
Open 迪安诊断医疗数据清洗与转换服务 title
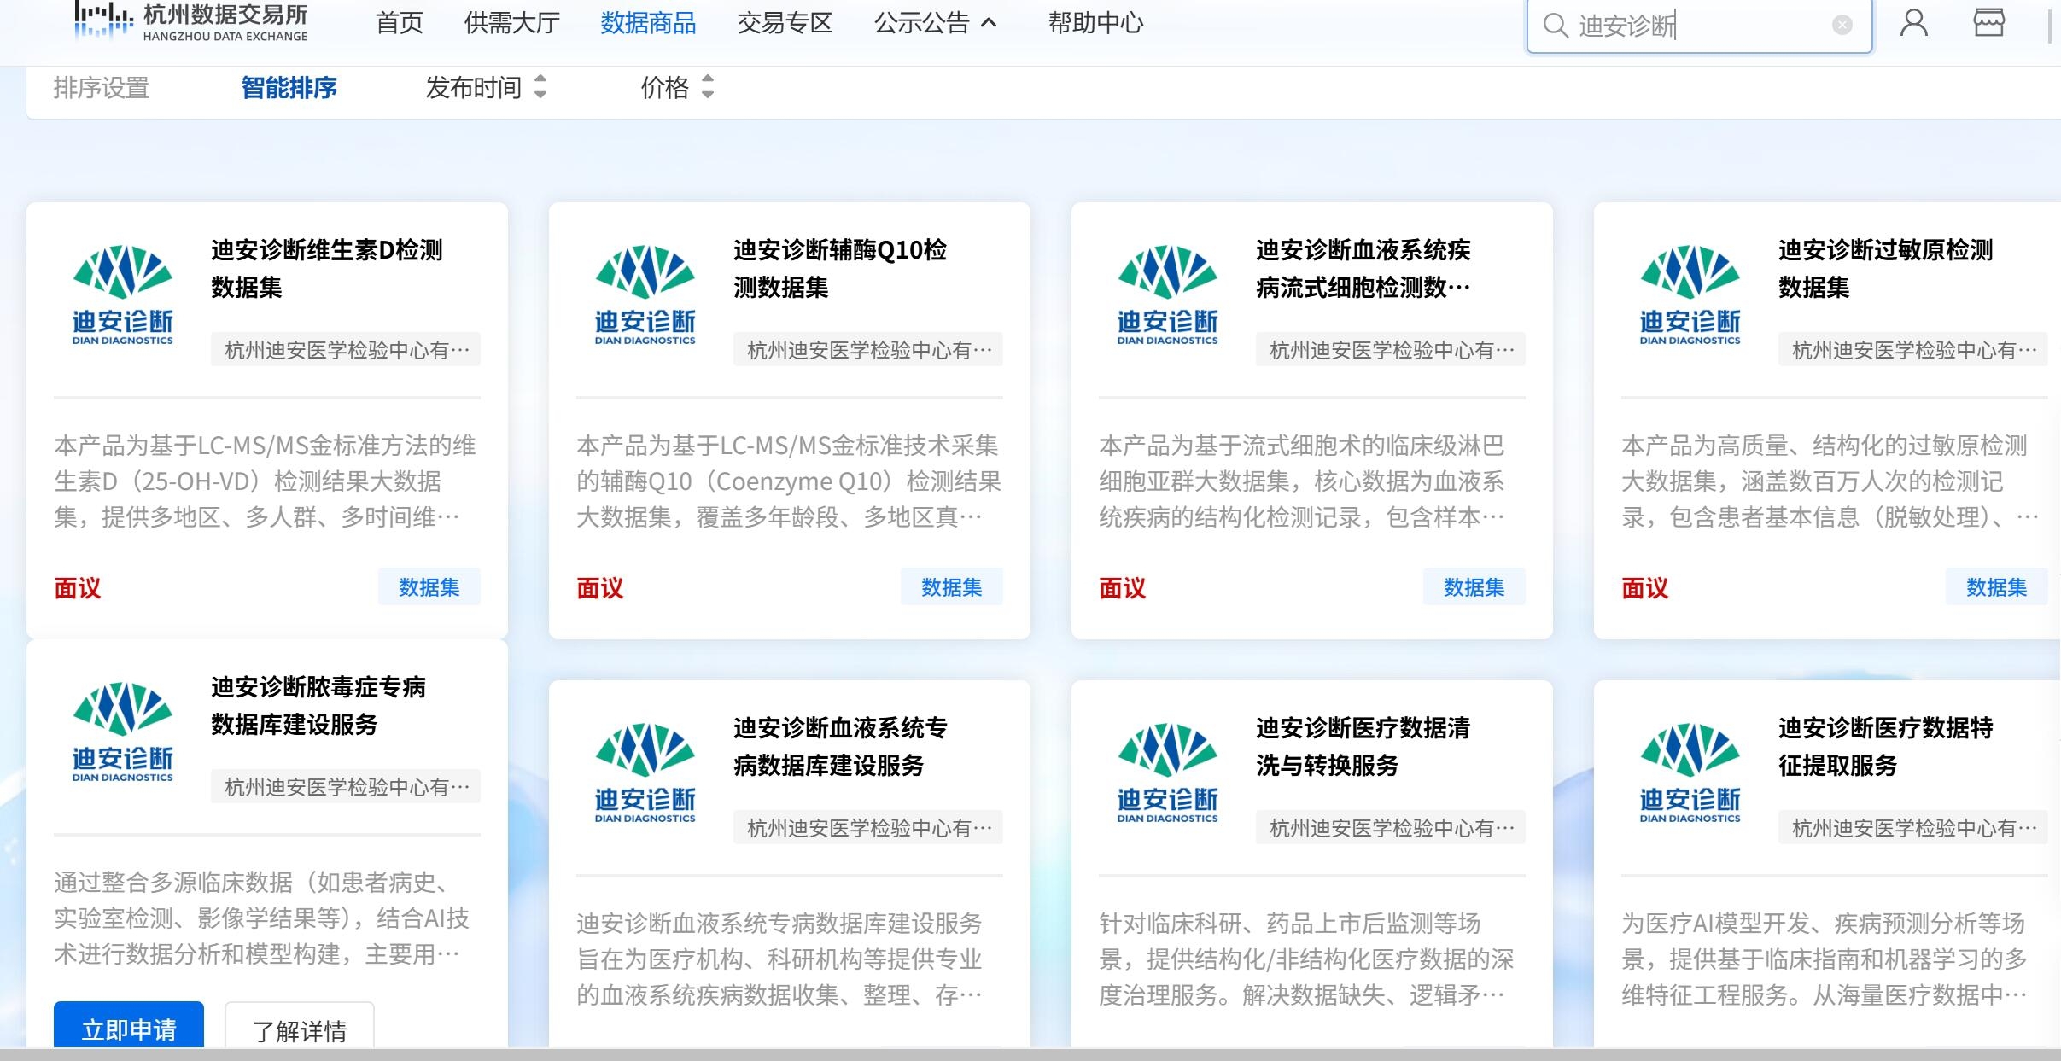(x=1363, y=746)
